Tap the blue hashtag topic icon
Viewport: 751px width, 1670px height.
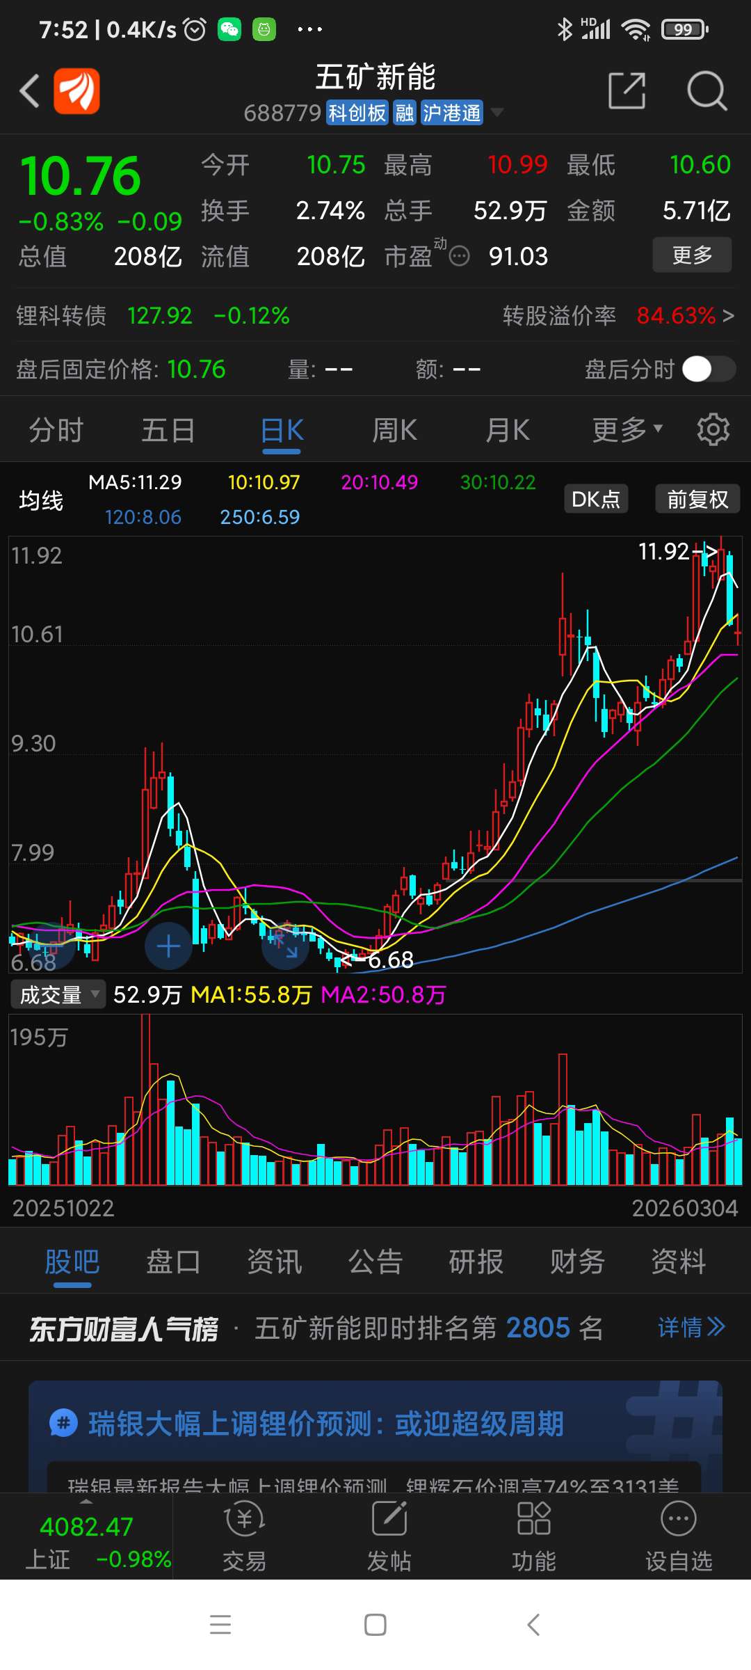(63, 1423)
